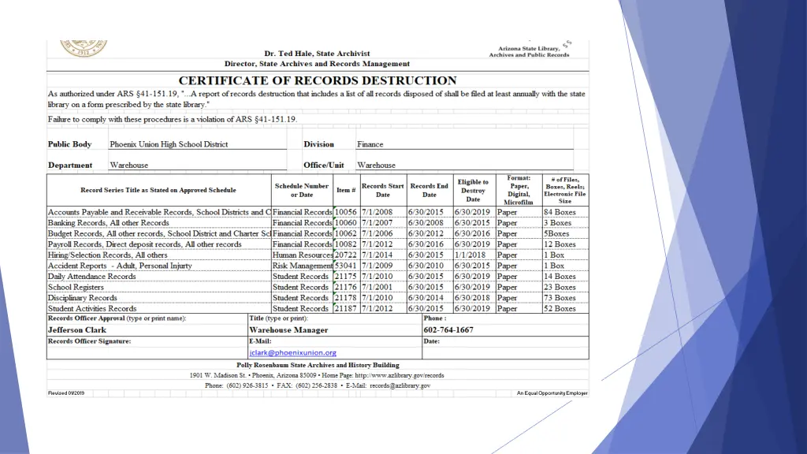Click item number 10082
The height and width of the screenshot is (454, 807).
click(x=345, y=244)
